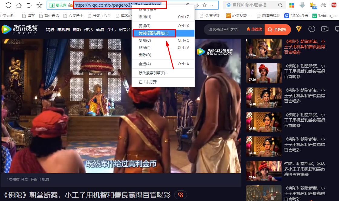Open the 心灵净土 bookmark
This screenshot has width=339, height=201.
click(x=73, y=15)
